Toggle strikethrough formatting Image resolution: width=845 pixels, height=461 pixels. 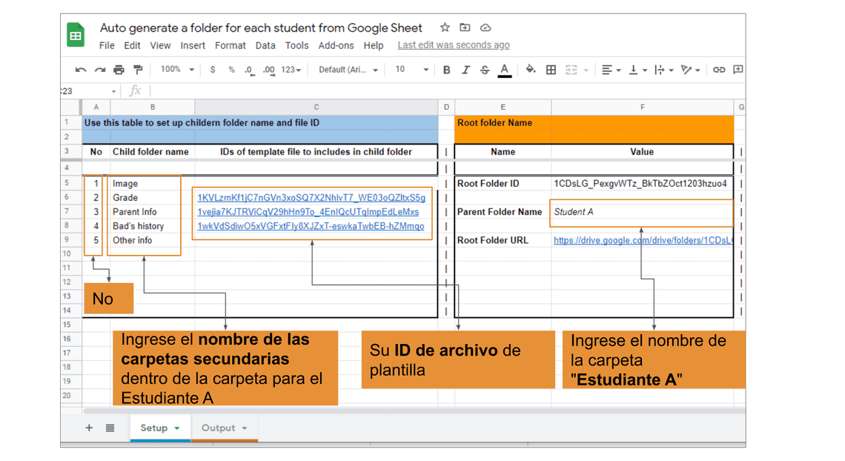tap(485, 70)
